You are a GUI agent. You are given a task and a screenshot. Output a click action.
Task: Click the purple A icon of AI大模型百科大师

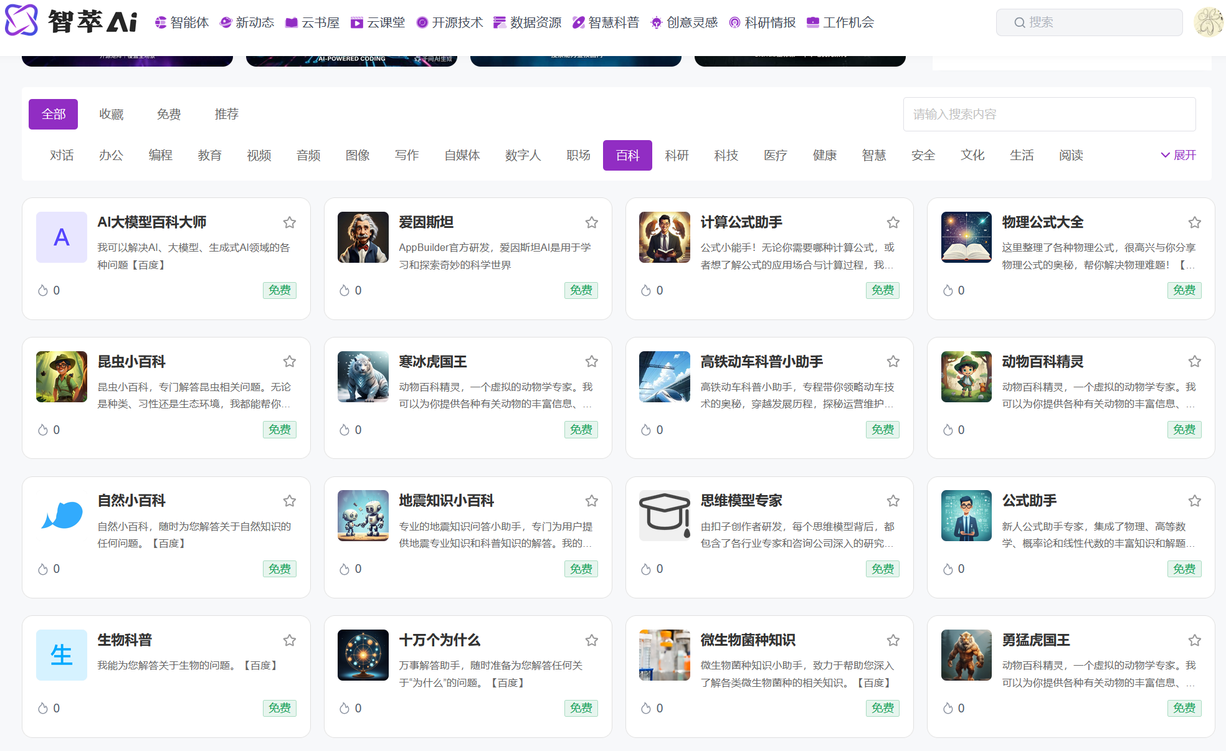point(62,237)
